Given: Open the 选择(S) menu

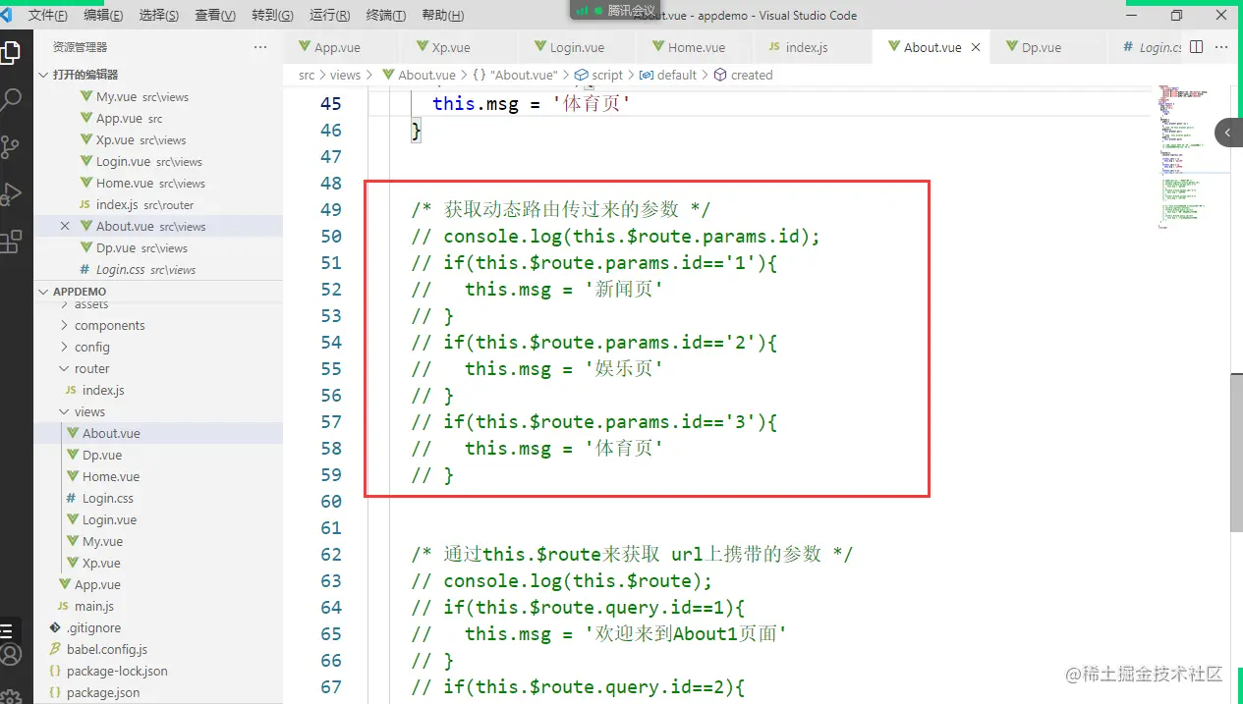Looking at the screenshot, I should [159, 16].
